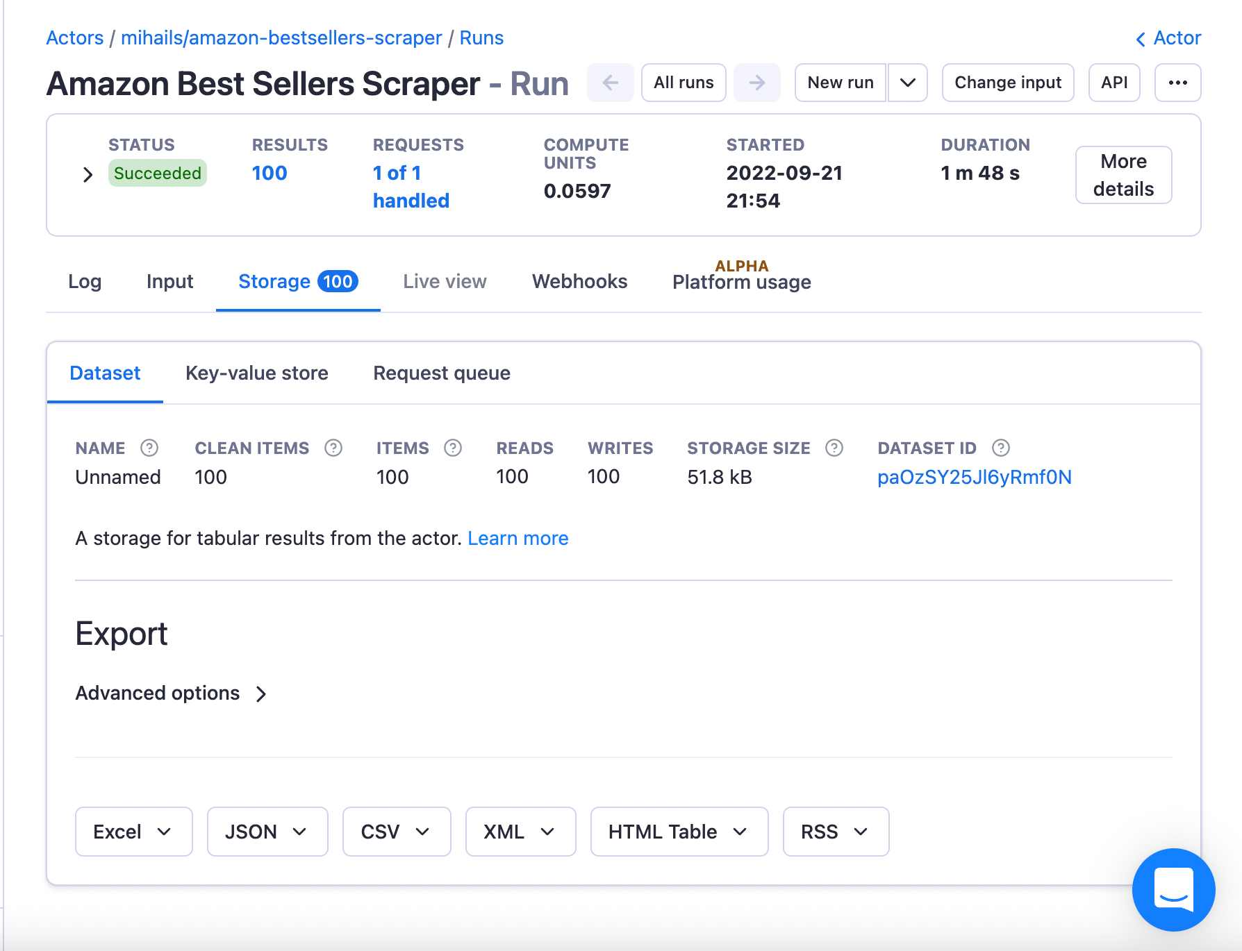
Task: Click the More details button
Action: pos(1123,175)
